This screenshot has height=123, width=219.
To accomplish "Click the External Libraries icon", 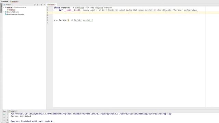I will 6,12.
